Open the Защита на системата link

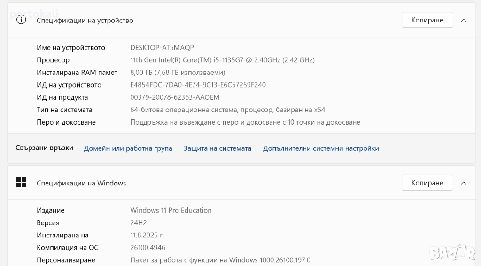coord(217,148)
